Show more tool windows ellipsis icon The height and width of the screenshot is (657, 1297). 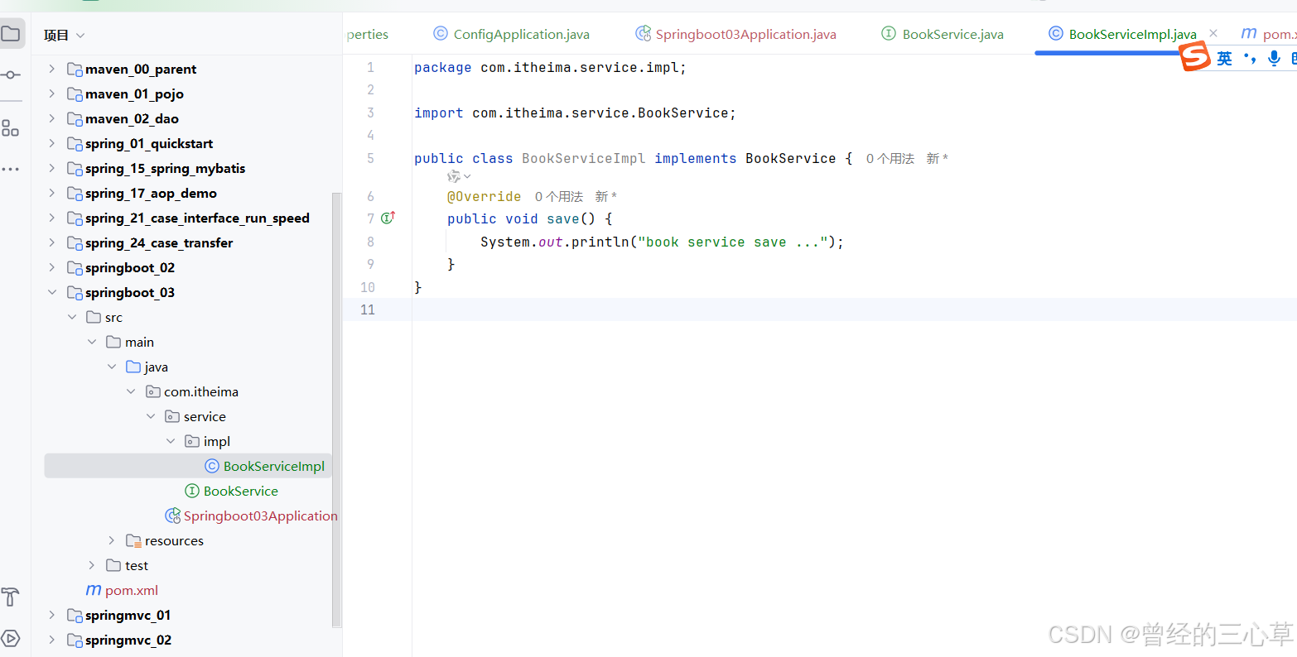point(10,169)
